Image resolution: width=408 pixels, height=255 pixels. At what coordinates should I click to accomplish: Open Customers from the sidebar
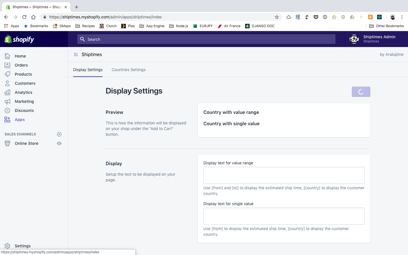click(x=25, y=83)
